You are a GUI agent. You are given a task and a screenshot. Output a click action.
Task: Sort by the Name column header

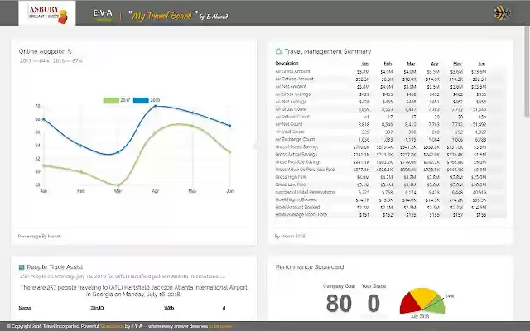(x=25, y=308)
